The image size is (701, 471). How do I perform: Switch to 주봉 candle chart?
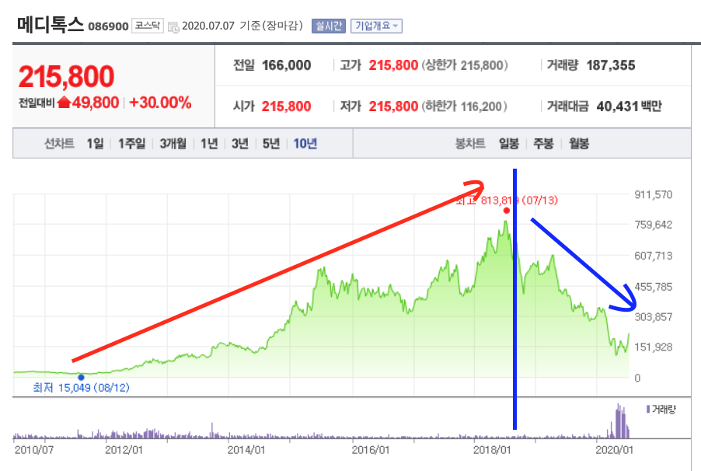543,144
